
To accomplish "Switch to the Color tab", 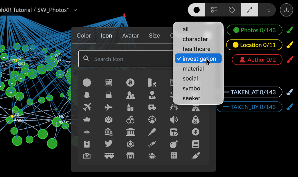I will click(x=84, y=36).
